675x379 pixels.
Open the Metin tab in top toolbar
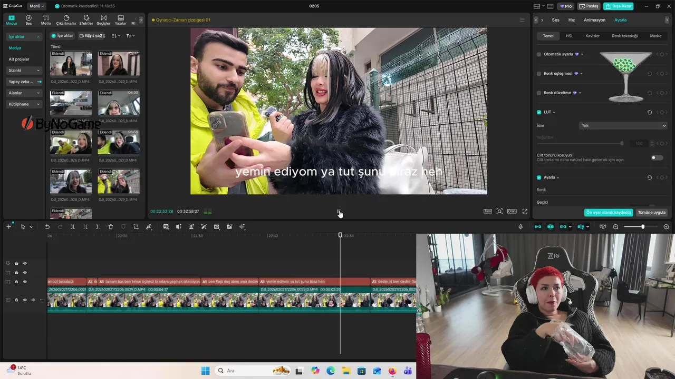[46, 20]
